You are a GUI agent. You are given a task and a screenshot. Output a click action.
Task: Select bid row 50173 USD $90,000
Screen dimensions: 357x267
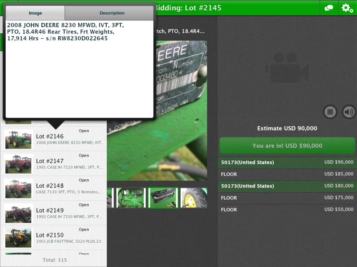287,162
